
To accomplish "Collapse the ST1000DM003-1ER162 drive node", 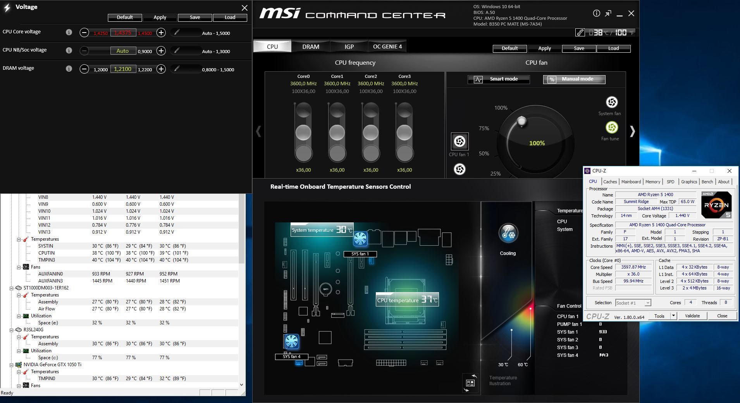I will coord(11,288).
